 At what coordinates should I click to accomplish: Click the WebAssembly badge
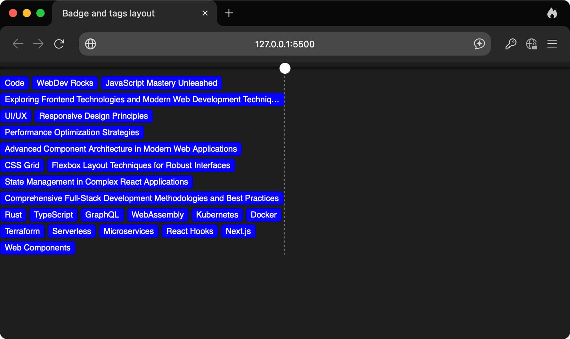click(x=158, y=215)
